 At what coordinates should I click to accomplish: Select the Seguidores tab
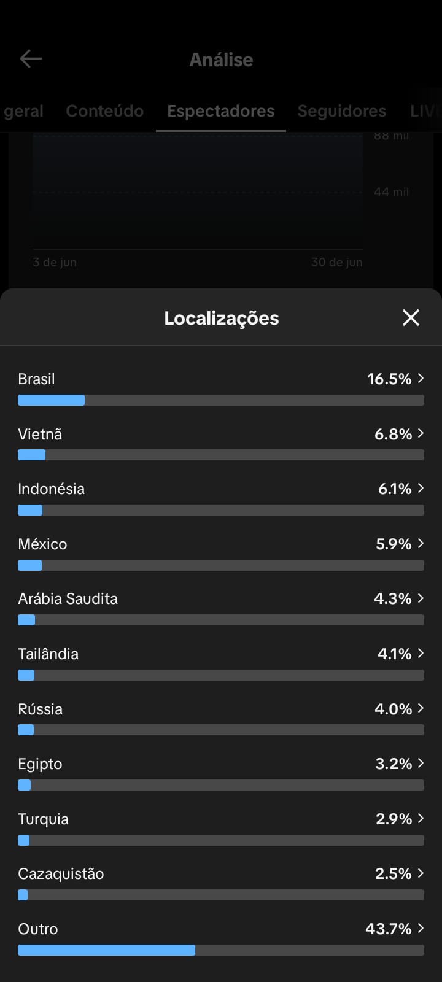tap(342, 111)
